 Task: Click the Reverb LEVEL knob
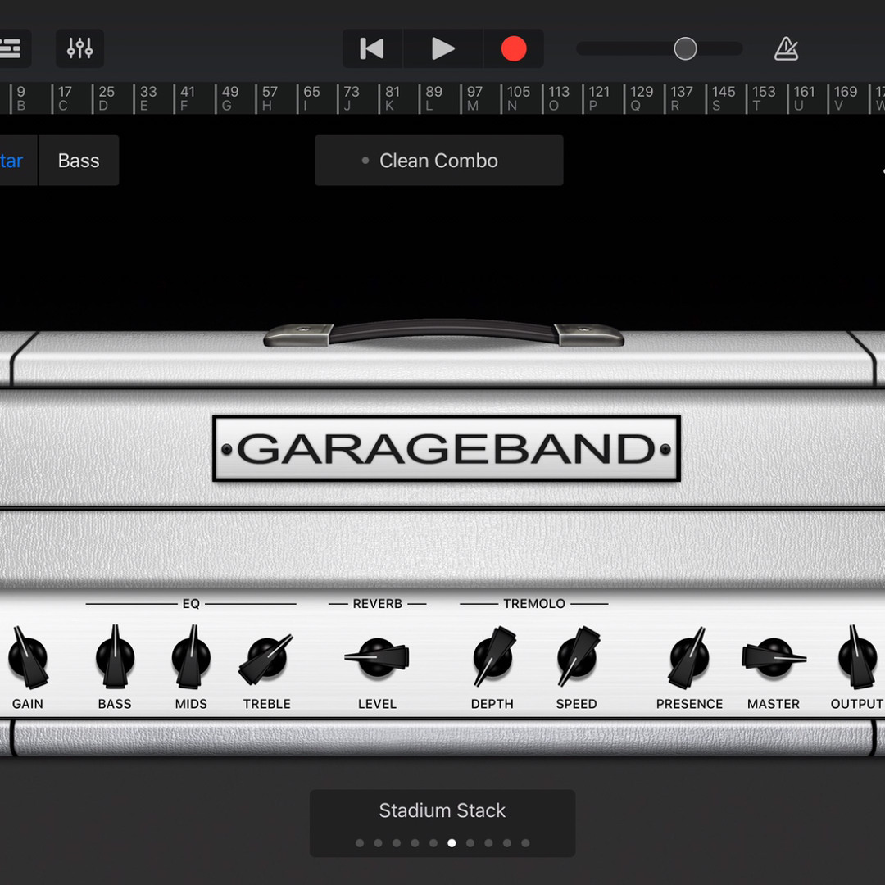pyautogui.click(x=377, y=657)
